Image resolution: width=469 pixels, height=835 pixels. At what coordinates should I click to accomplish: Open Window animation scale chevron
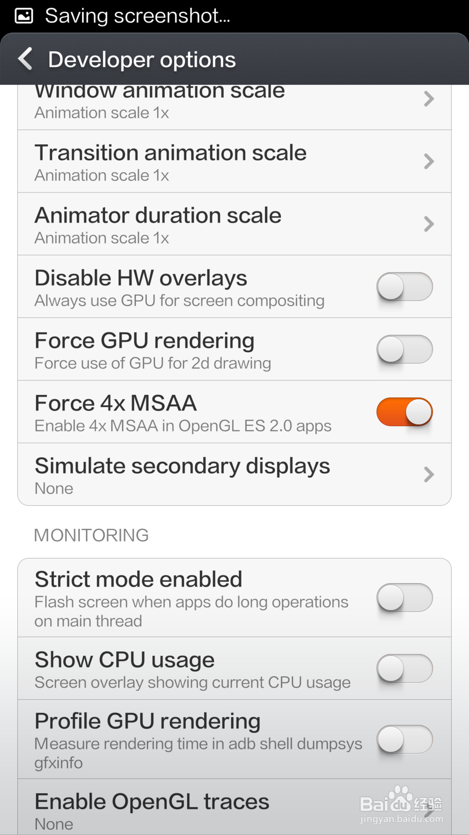click(x=429, y=99)
